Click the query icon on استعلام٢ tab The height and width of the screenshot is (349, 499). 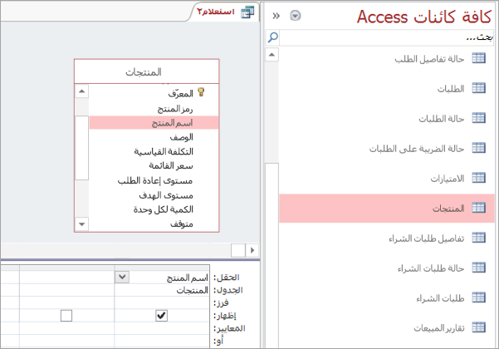click(247, 12)
